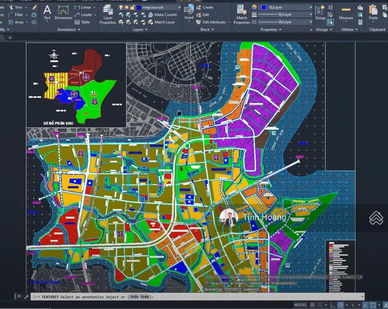Viewport: 388px width, 309px height.
Task: Select the Leader tool
Action: (x=84, y=15)
